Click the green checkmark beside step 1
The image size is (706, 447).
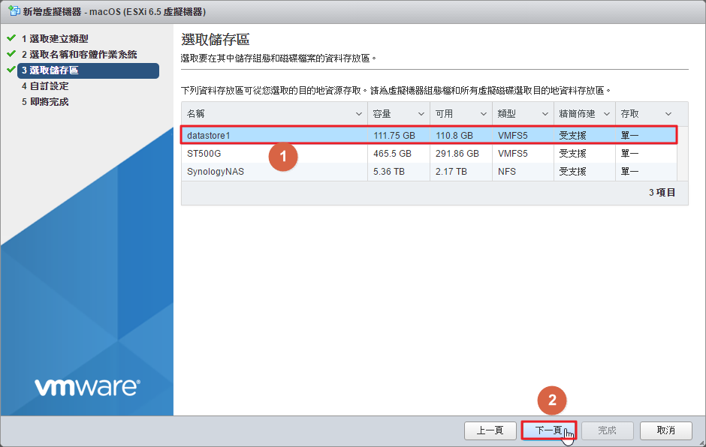[11, 37]
